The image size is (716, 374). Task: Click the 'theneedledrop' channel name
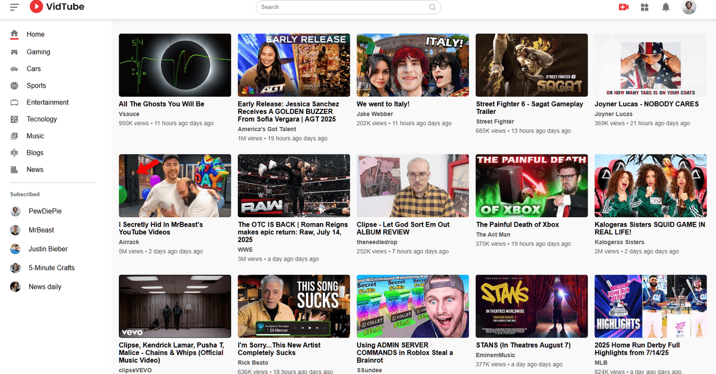[378, 242]
